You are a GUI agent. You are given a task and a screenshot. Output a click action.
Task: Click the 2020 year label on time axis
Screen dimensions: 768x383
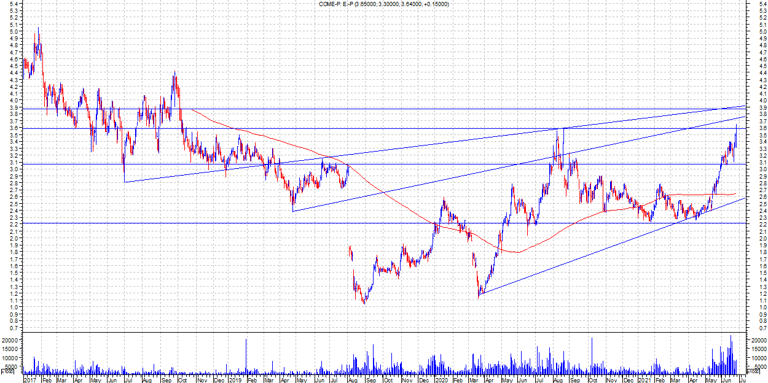click(x=441, y=381)
